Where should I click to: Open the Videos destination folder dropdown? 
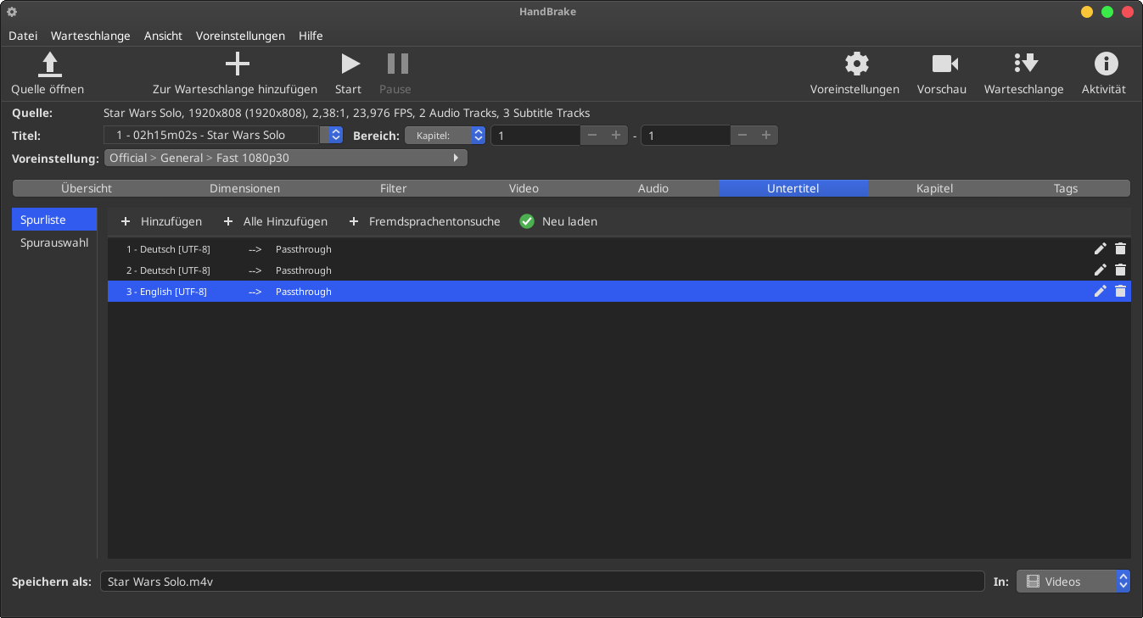tap(1073, 582)
